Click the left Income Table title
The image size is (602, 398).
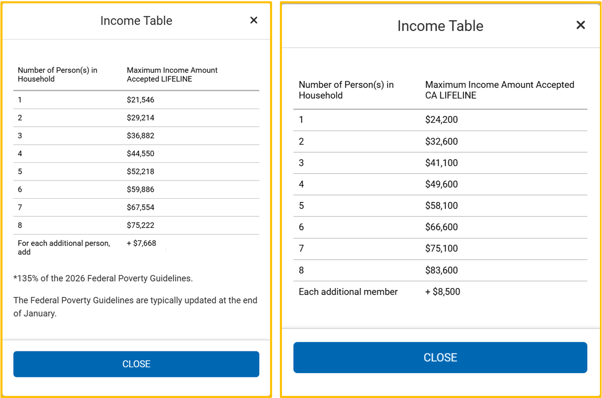pos(136,21)
